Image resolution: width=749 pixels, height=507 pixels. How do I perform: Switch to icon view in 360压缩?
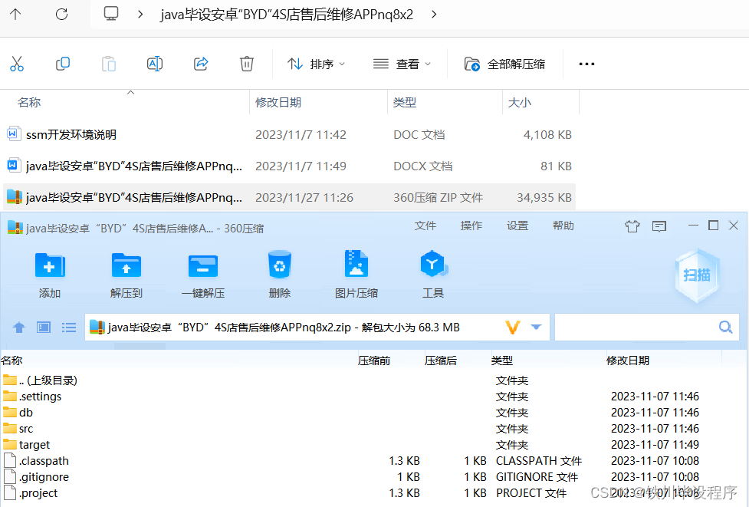tap(44, 328)
